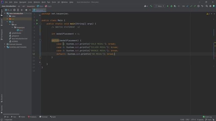Viewport: 216px width, 121px height.
Task: Open Project panel options gear
Action: tap(26, 10)
